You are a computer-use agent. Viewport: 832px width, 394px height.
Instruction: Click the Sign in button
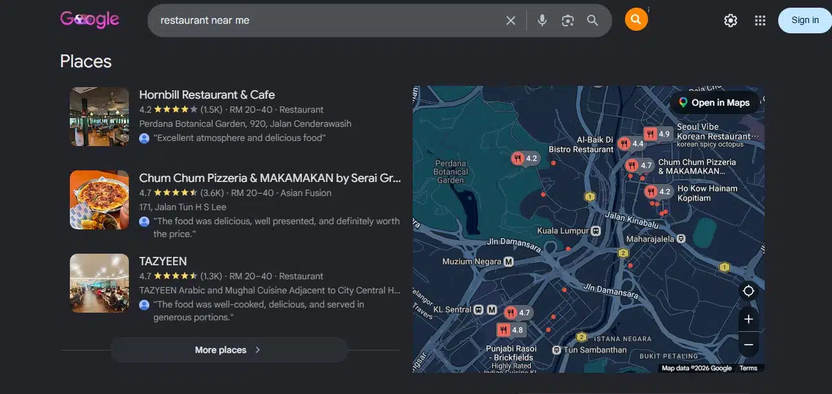coord(804,20)
